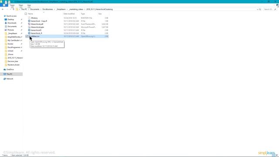Open Pictures in the navigation pane
This screenshot has width=279, height=157.
pos(10,30)
